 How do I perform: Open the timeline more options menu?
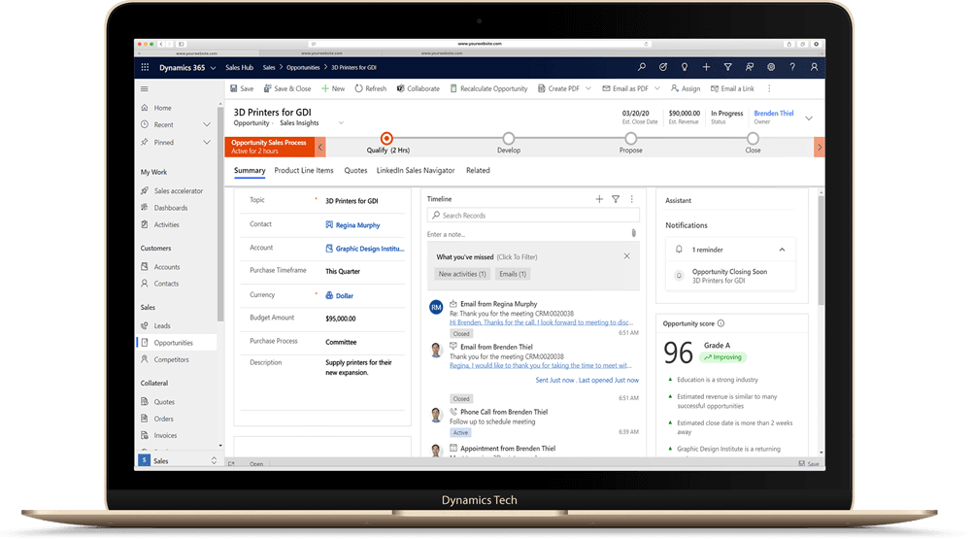coord(632,199)
